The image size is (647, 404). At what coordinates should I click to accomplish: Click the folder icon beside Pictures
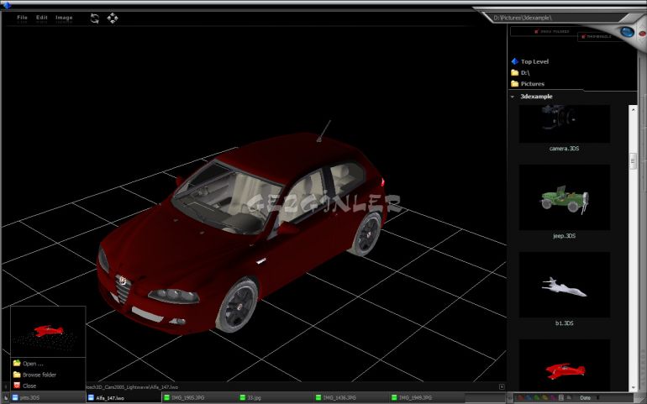[x=514, y=84]
